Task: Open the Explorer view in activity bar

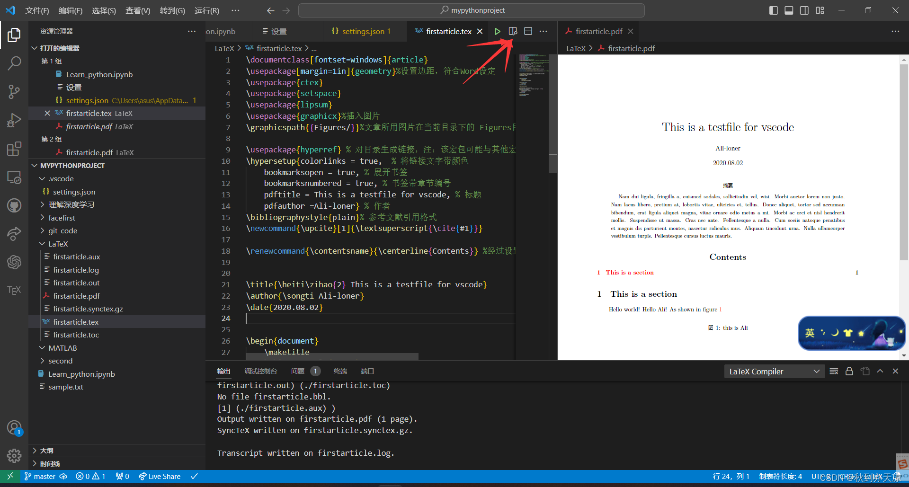Action: point(14,35)
